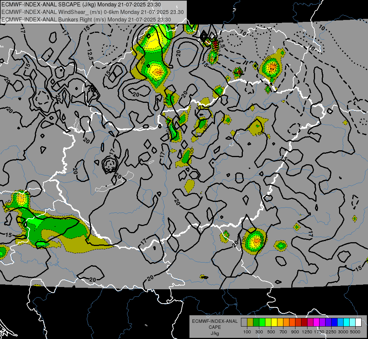The height and width of the screenshot is (339, 368).
Task: Click the legend value 500
Action: (271, 332)
